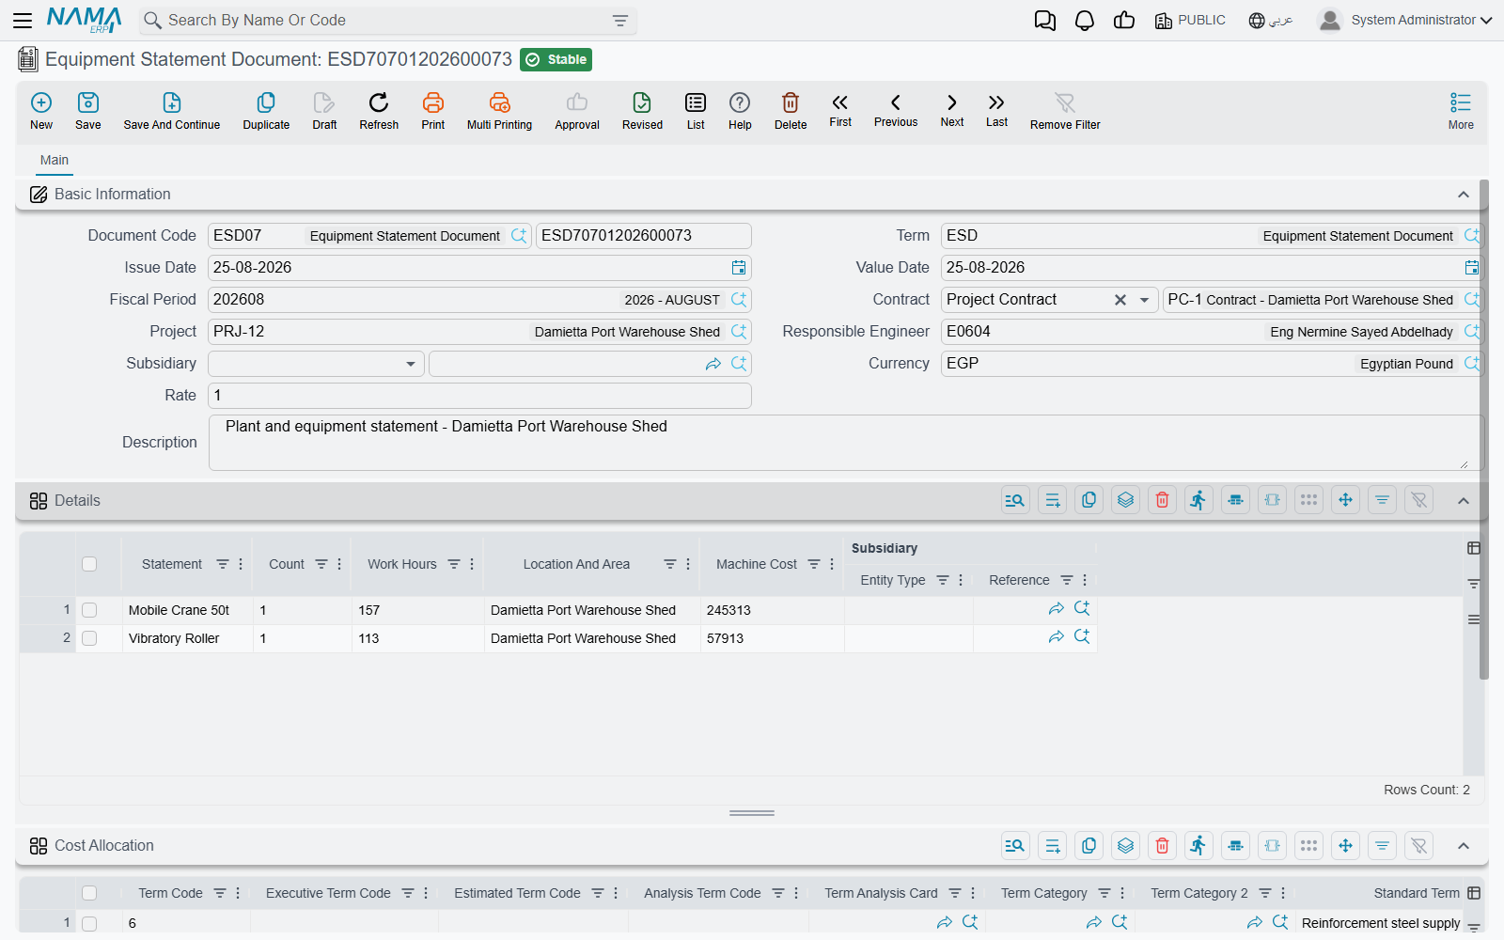Go to Previous record
The image size is (1504, 940).
pyautogui.click(x=896, y=110)
